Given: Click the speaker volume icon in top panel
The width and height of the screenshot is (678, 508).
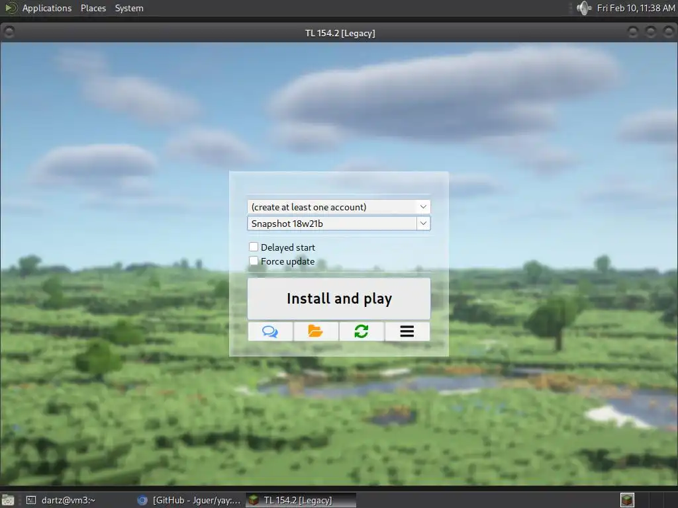Looking at the screenshot, I should point(584,8).
